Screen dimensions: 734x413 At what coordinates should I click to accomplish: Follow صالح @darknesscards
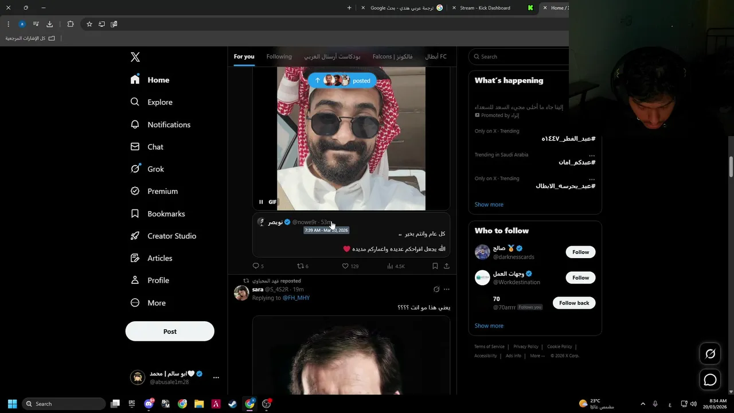(580, 252)
